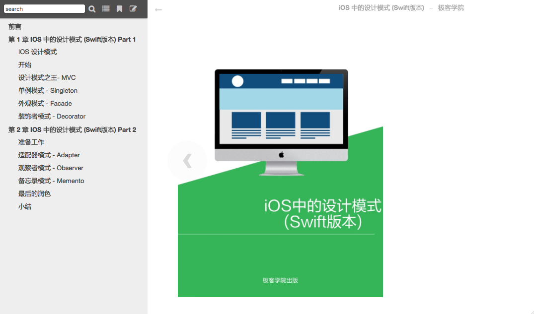Image resolution: width=534 pixels, height=314 pixels.
Task: Open the notes edit icon
Action: pyautogui.click(x=133, y=9)
